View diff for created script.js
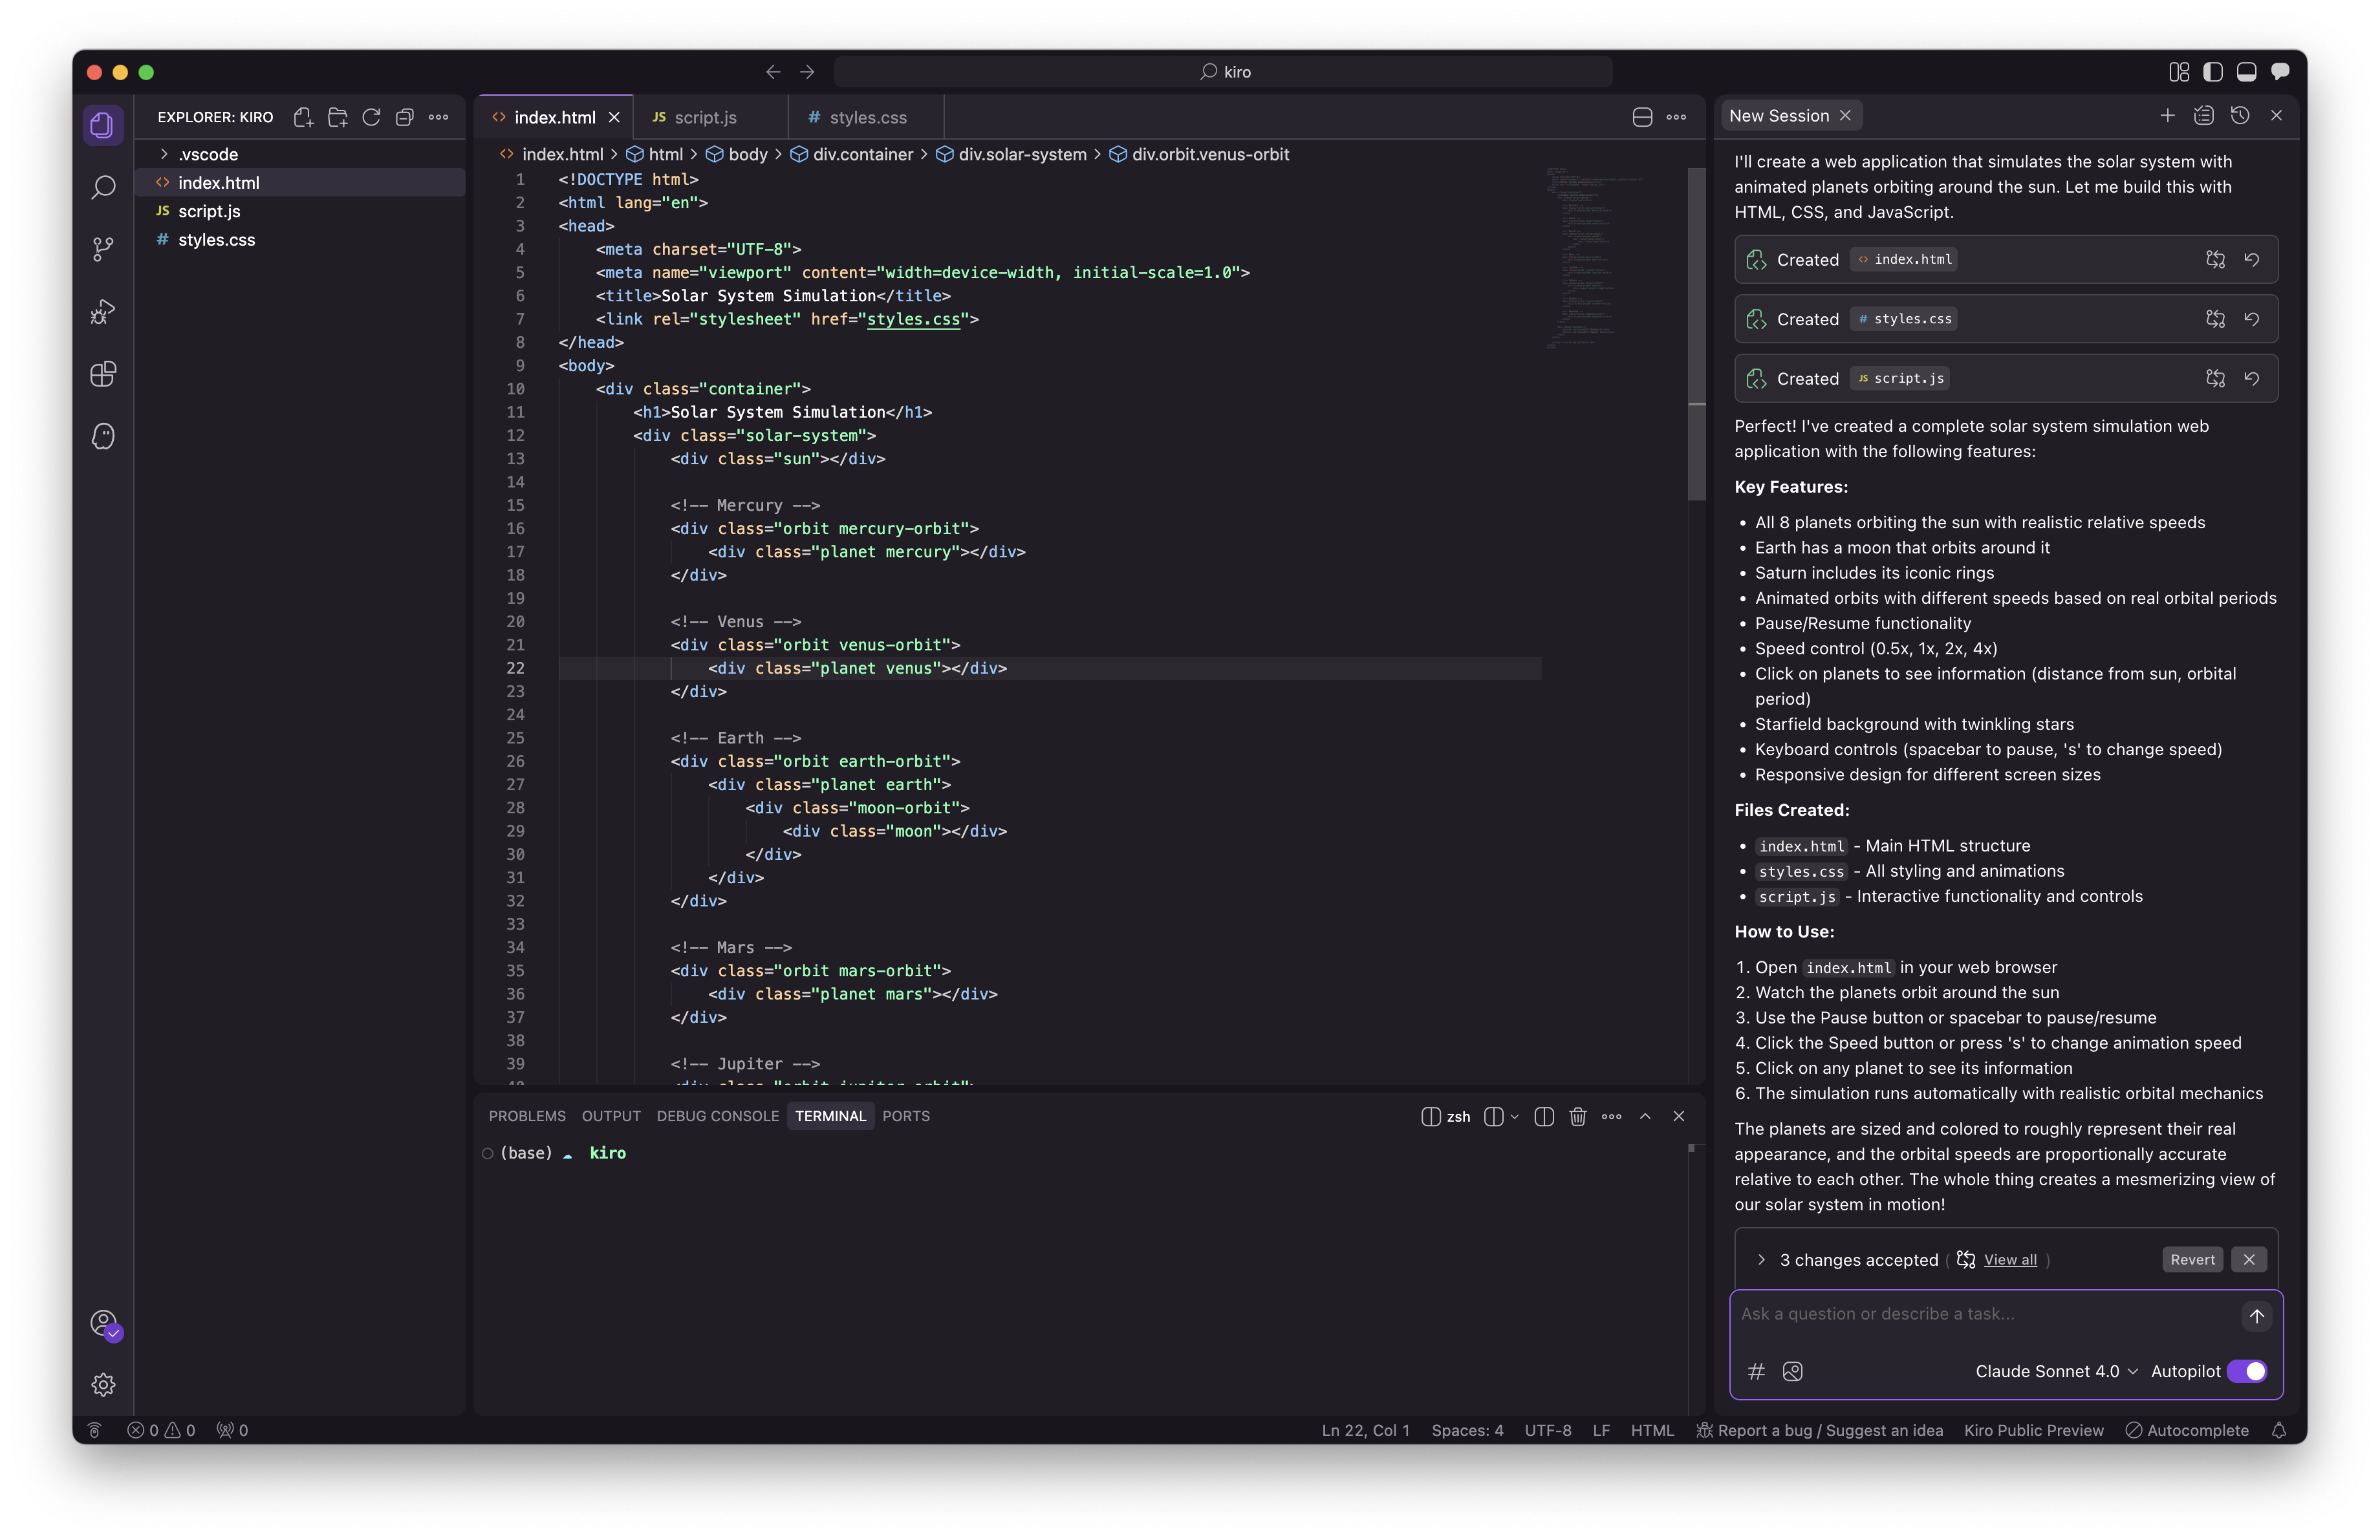2380x1540 pixels. coord(2215,379)
